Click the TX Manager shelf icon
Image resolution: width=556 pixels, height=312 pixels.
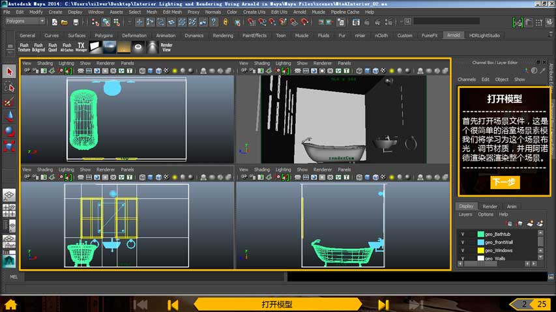pyautogui.click(x=81, y=47)
